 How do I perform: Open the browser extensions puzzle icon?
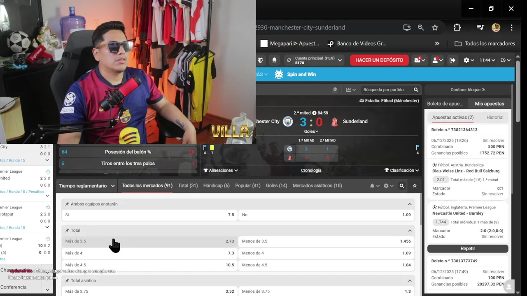[457, 28]
